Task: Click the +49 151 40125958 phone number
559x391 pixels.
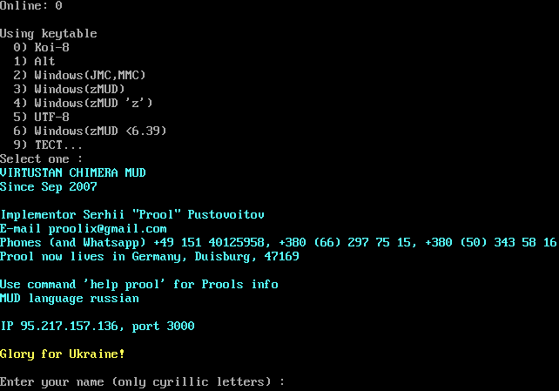Action: [x=212, y=243]
